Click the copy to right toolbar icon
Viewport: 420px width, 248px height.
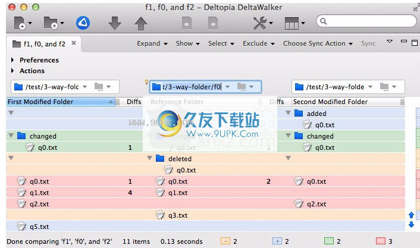pyautogui.click(x=187, y=23)
